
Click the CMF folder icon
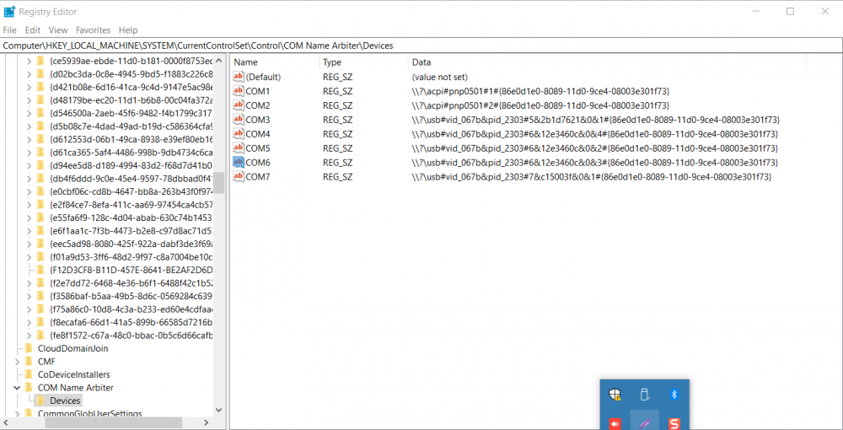(x=29, y=361)
